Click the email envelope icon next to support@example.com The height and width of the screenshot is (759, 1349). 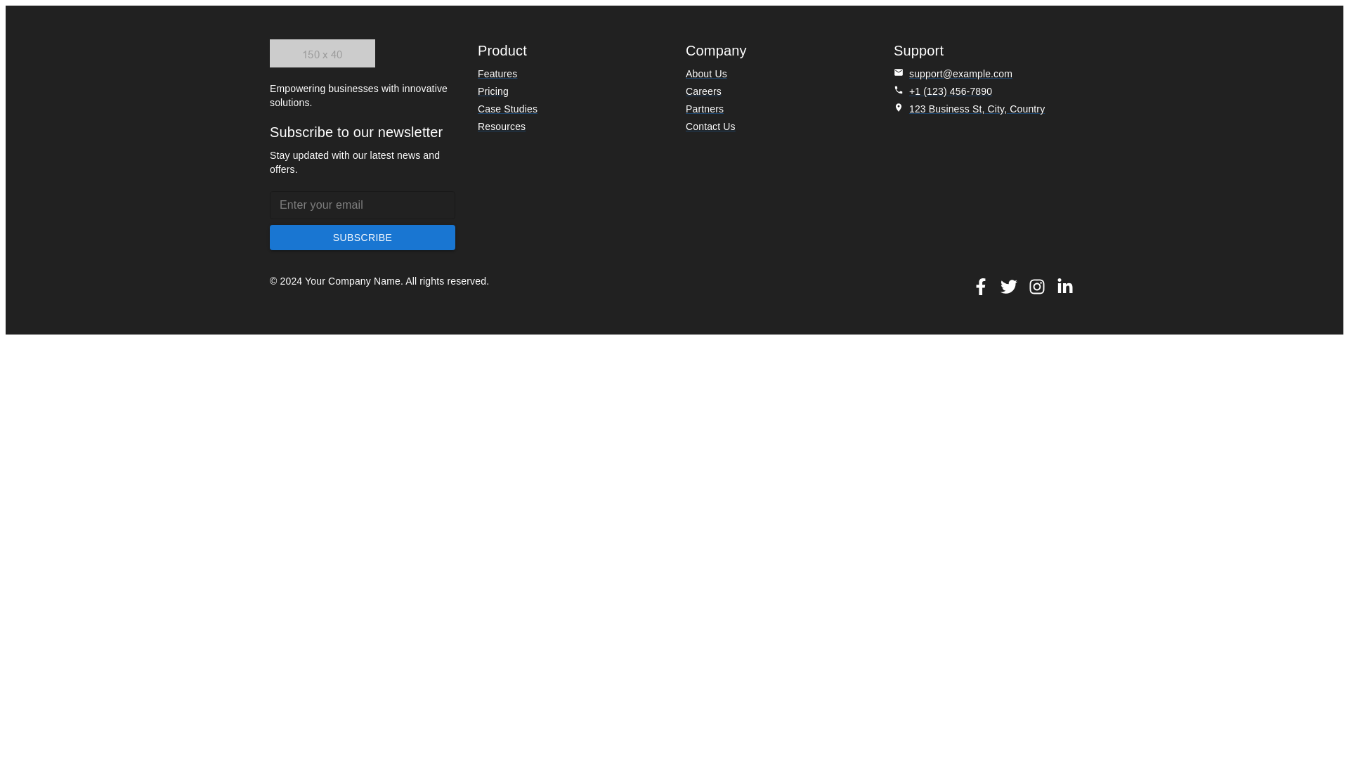(899, 72)
